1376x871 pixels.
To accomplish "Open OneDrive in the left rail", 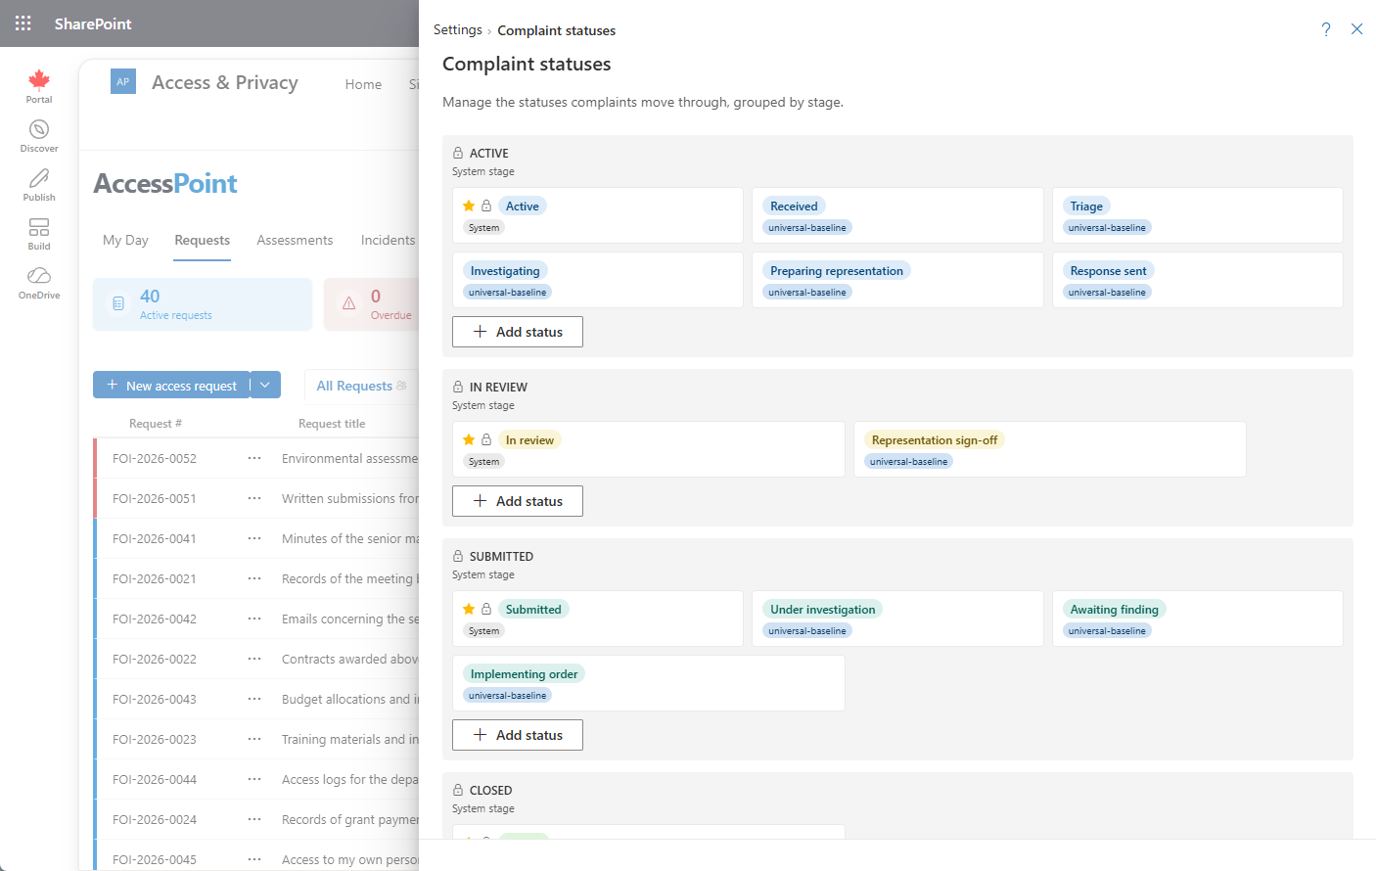I will pyautogui.click(x=39, y=283).
